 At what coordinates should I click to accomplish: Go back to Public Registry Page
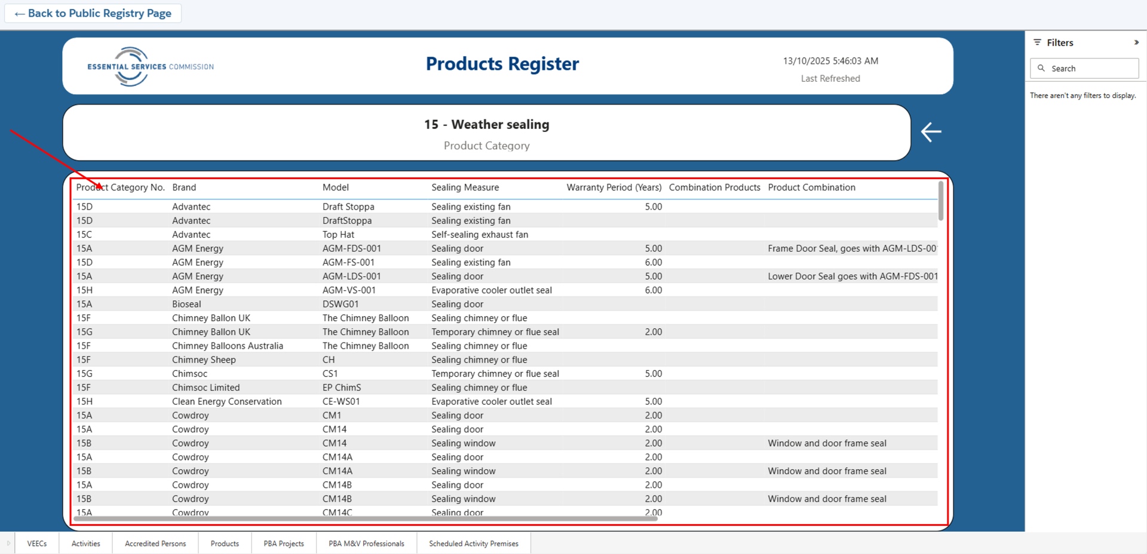point(93,13)
